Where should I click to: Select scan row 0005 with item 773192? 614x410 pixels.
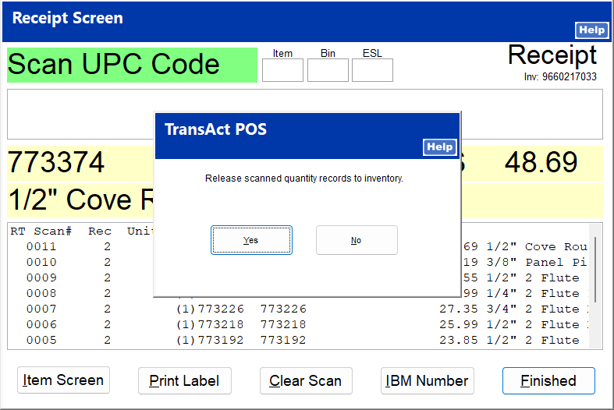299,340
